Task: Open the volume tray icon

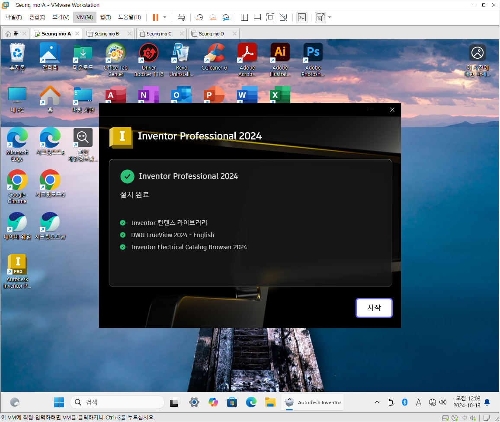Action: click(443, 402)
